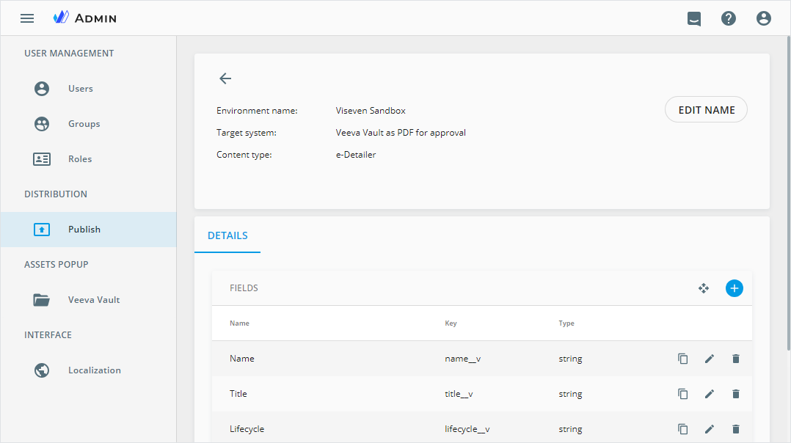This screenshot has height=443, width=791.
Task: Click the reorder fields move icon
Action: tap(704, 288)
